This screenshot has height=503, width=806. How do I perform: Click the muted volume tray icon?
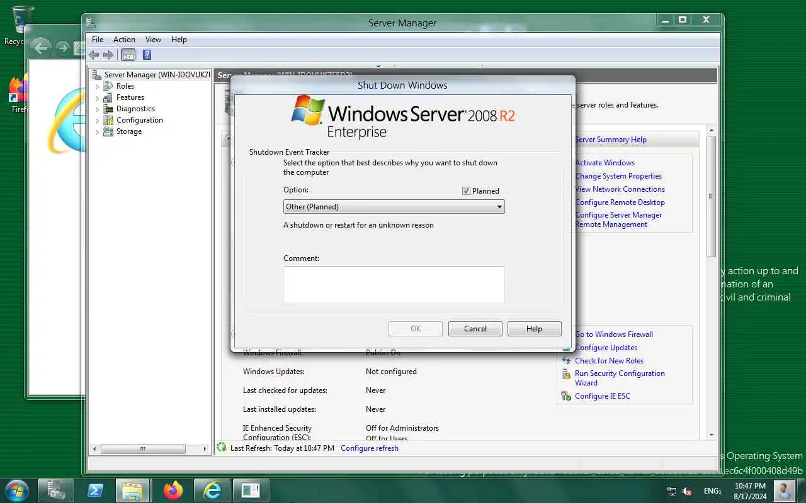pyautogui.click(x=688, y=491)
